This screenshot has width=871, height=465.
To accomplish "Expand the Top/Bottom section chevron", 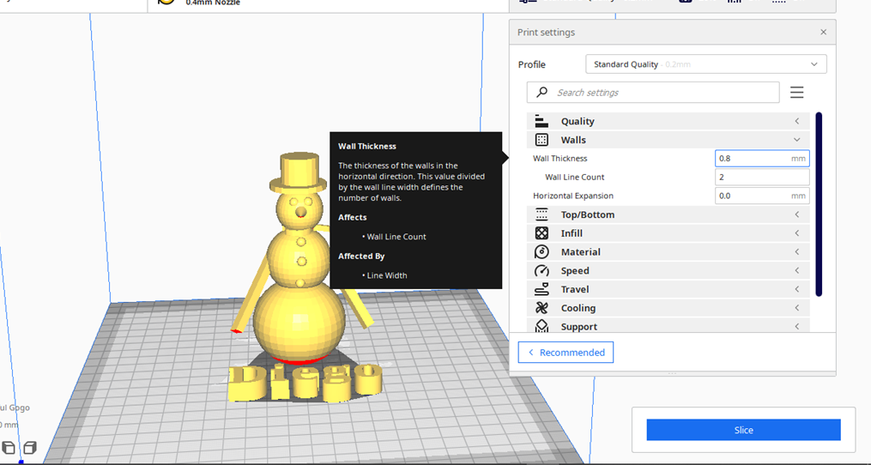I will pos(797,214).
